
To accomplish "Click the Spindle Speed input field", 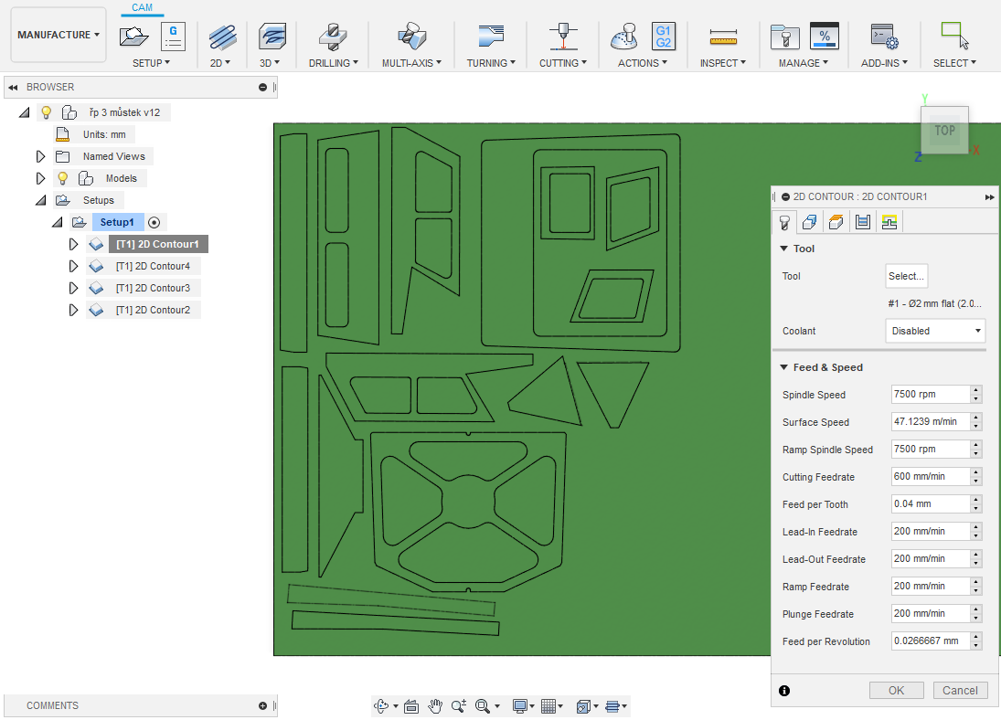I will [x=929, y=395].
